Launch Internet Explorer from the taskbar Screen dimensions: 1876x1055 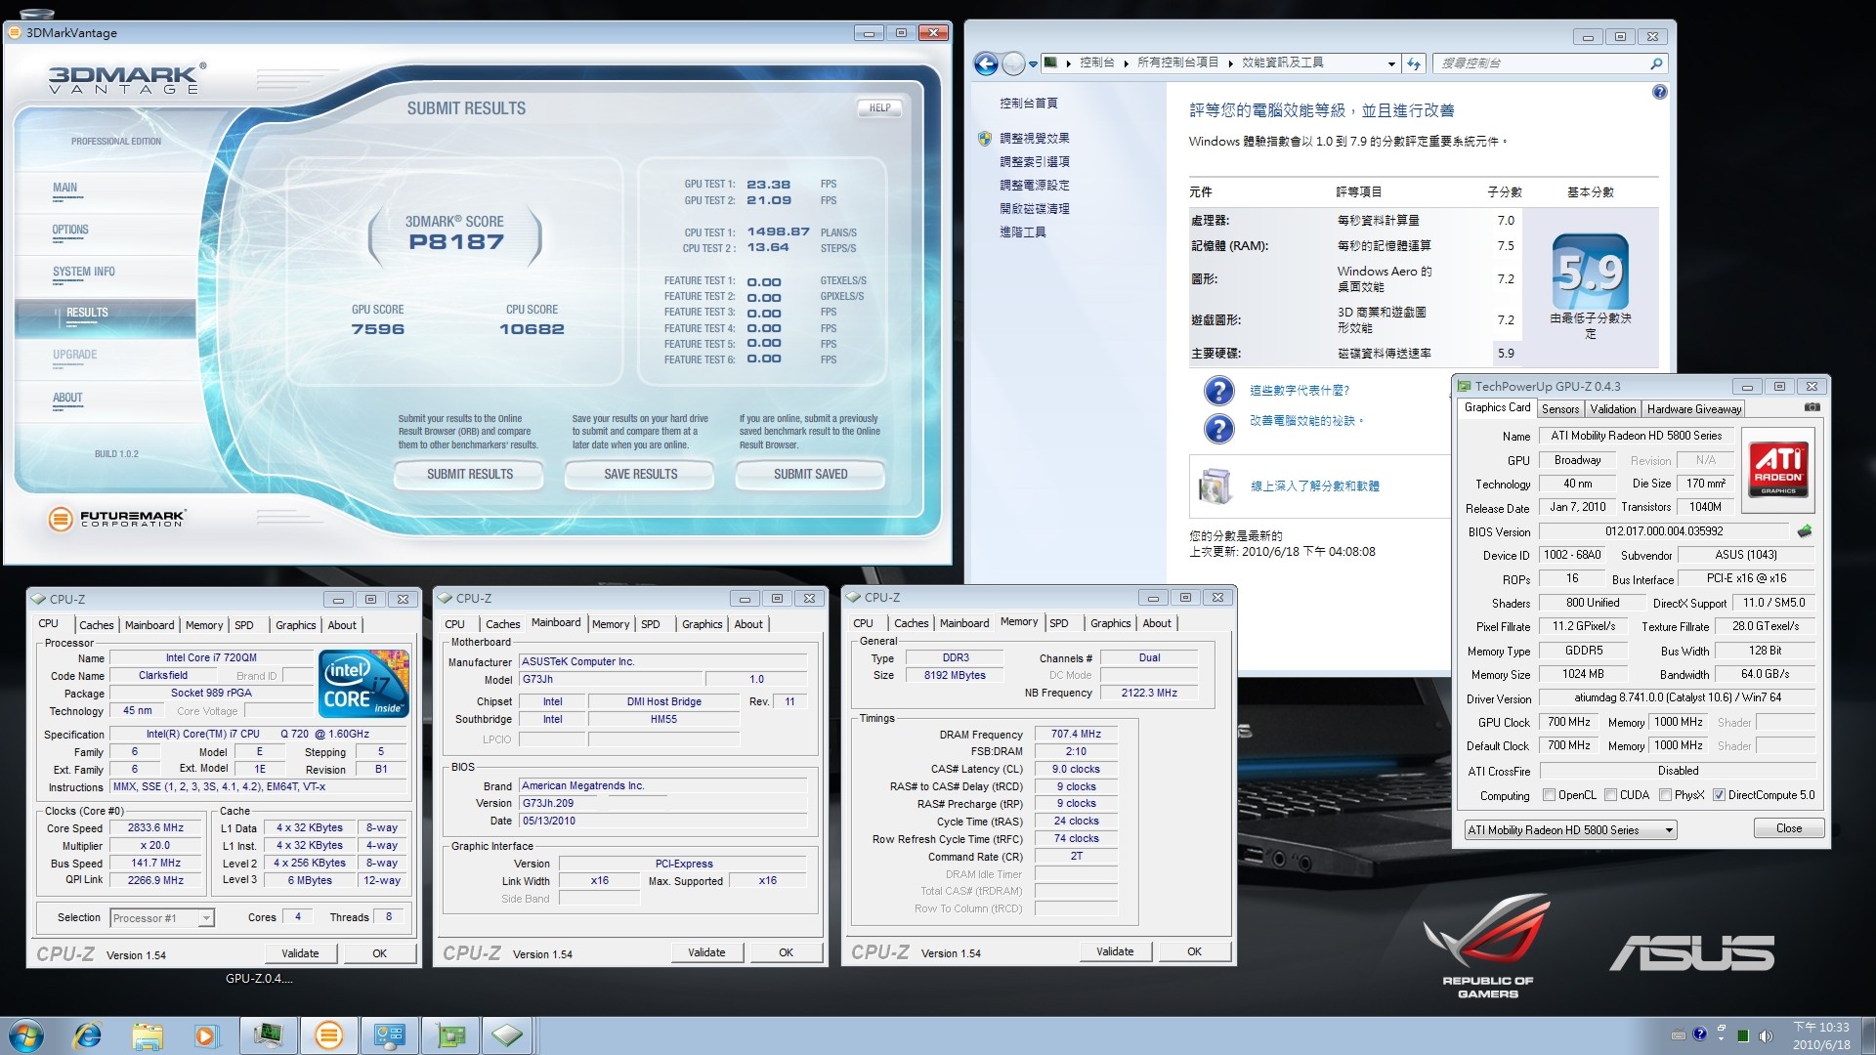(x=88, y=1035)
